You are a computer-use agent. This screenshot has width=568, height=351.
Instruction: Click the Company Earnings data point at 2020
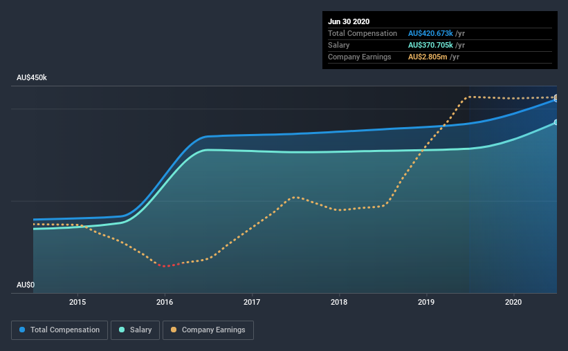[556, 97]
